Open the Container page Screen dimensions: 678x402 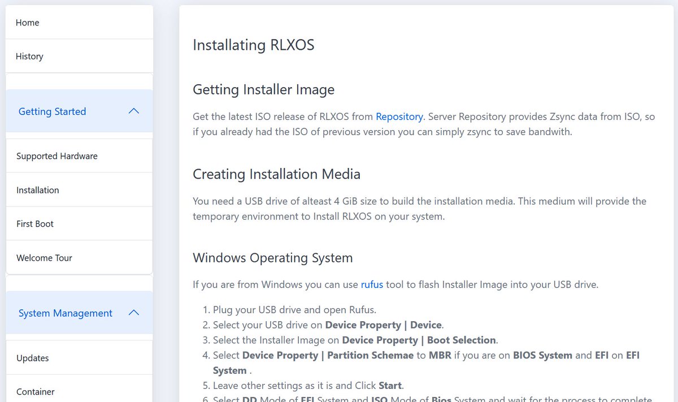35,391
